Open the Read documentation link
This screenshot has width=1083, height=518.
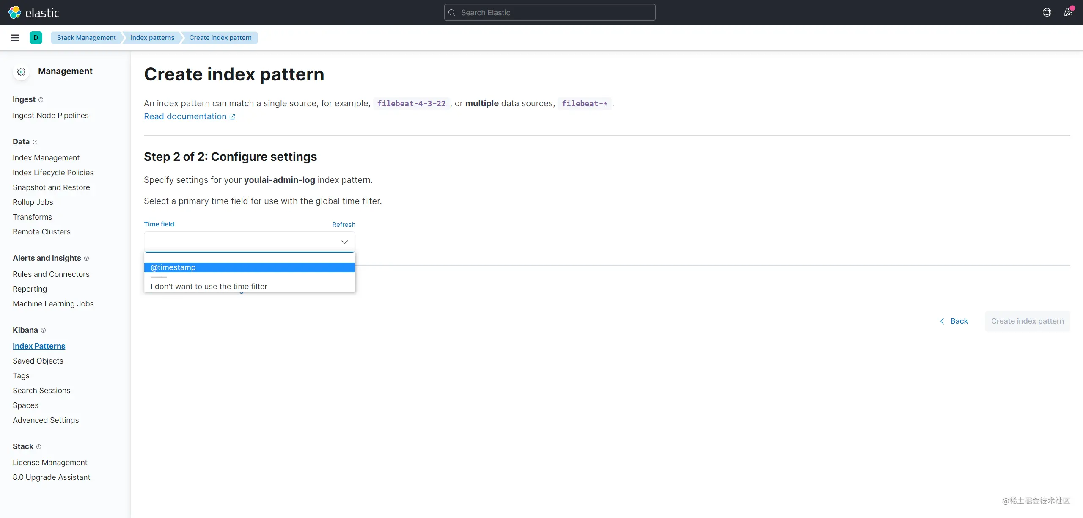tap(189, 116)
